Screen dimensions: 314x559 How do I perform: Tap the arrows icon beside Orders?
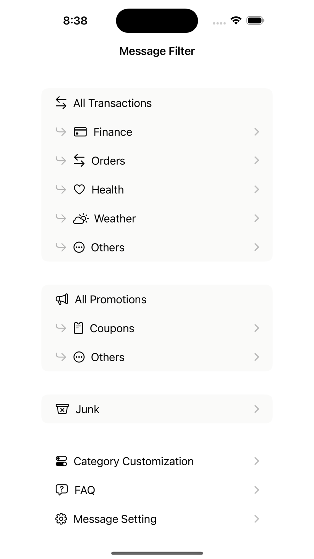coord(79,161)
